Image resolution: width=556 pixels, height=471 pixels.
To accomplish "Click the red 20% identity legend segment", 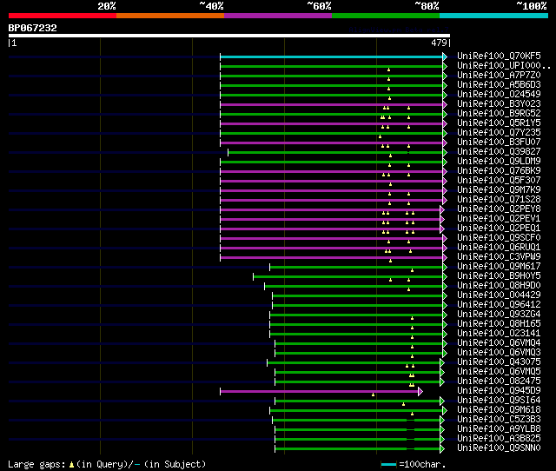I will click(x=63, y=16).
